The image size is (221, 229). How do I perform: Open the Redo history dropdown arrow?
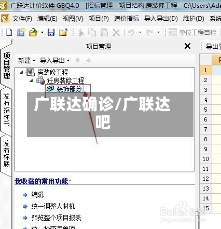tap(158, 32)
